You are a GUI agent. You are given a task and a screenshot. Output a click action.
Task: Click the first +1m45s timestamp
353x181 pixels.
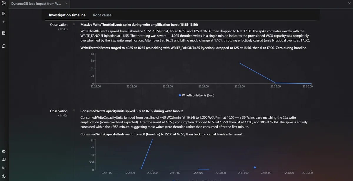tap(62, 29)
